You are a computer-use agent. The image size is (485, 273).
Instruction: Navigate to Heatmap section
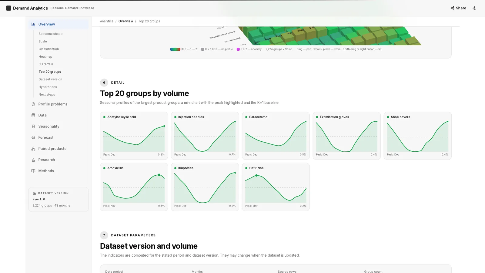pos(45,57)
